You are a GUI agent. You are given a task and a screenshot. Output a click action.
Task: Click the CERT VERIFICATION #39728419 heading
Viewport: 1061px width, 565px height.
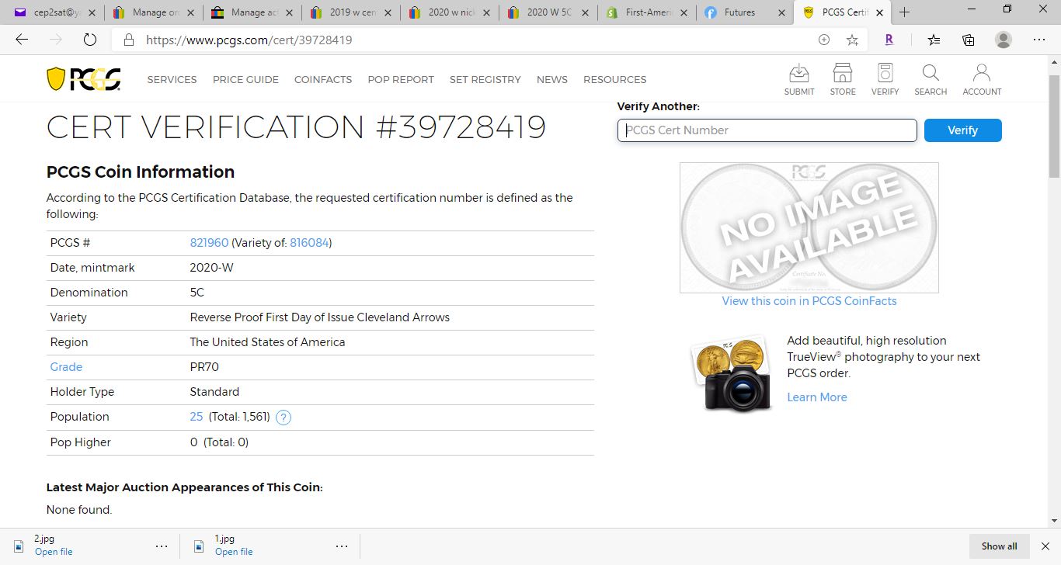point(296,127)
